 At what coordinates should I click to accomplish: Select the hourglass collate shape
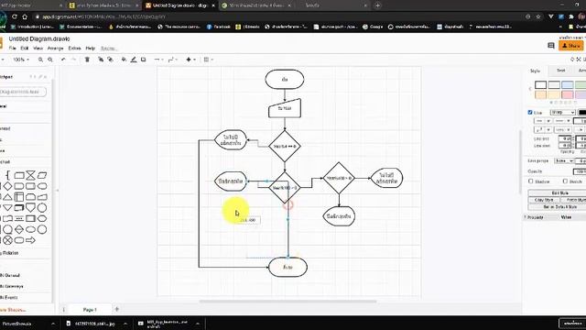tap(30, 175)
